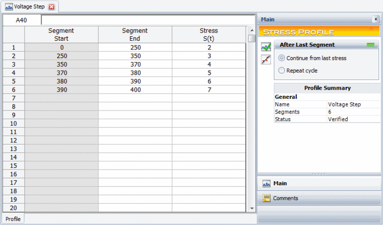Click the Segment End column header

pyautogui.click(x=135, y=35)
